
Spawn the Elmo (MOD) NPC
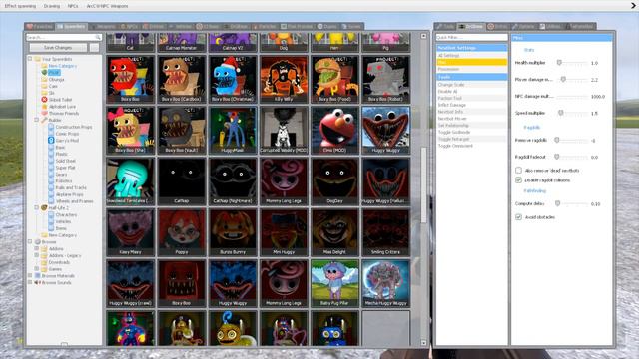coord(334,131)
